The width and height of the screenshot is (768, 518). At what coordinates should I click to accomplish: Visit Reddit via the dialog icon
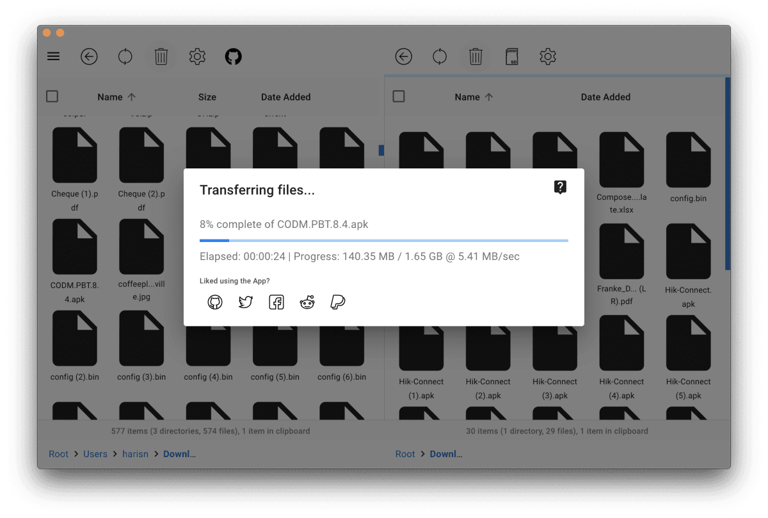[307, 302]
